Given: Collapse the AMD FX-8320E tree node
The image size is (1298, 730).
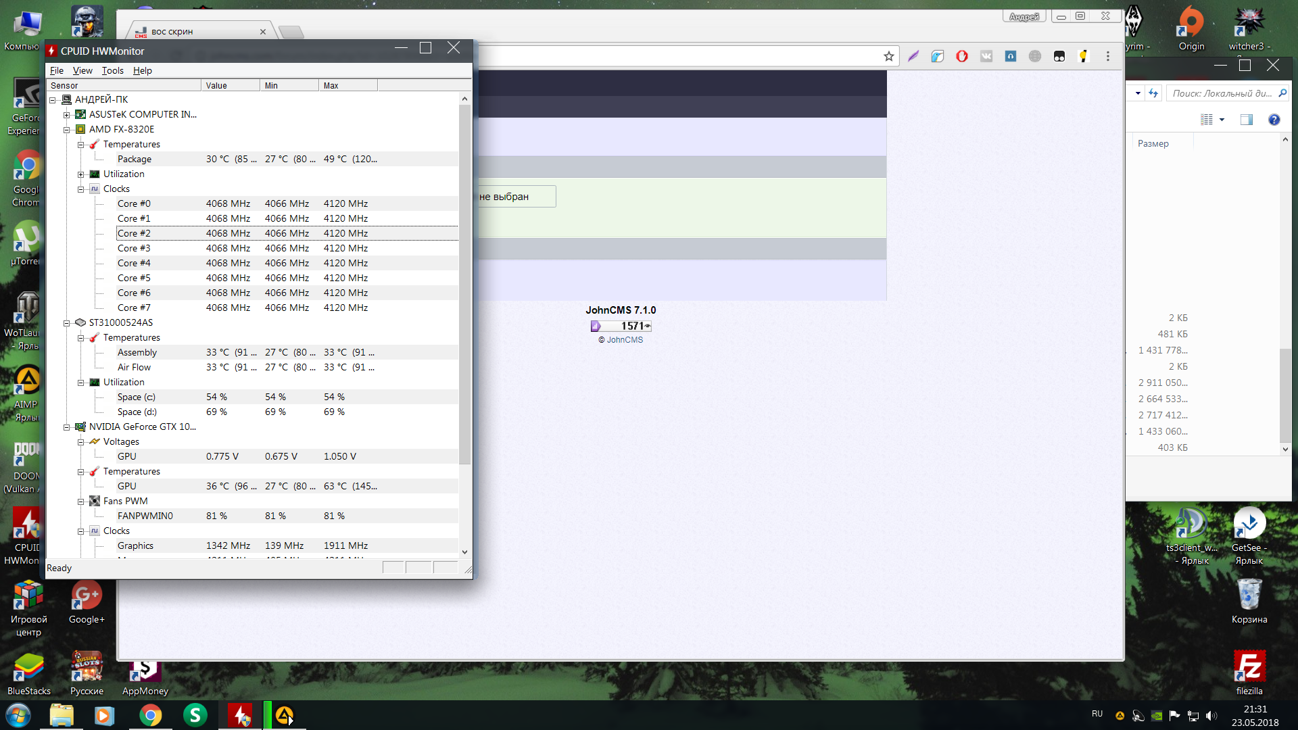Looking at the screenshot, I should 67,130.
